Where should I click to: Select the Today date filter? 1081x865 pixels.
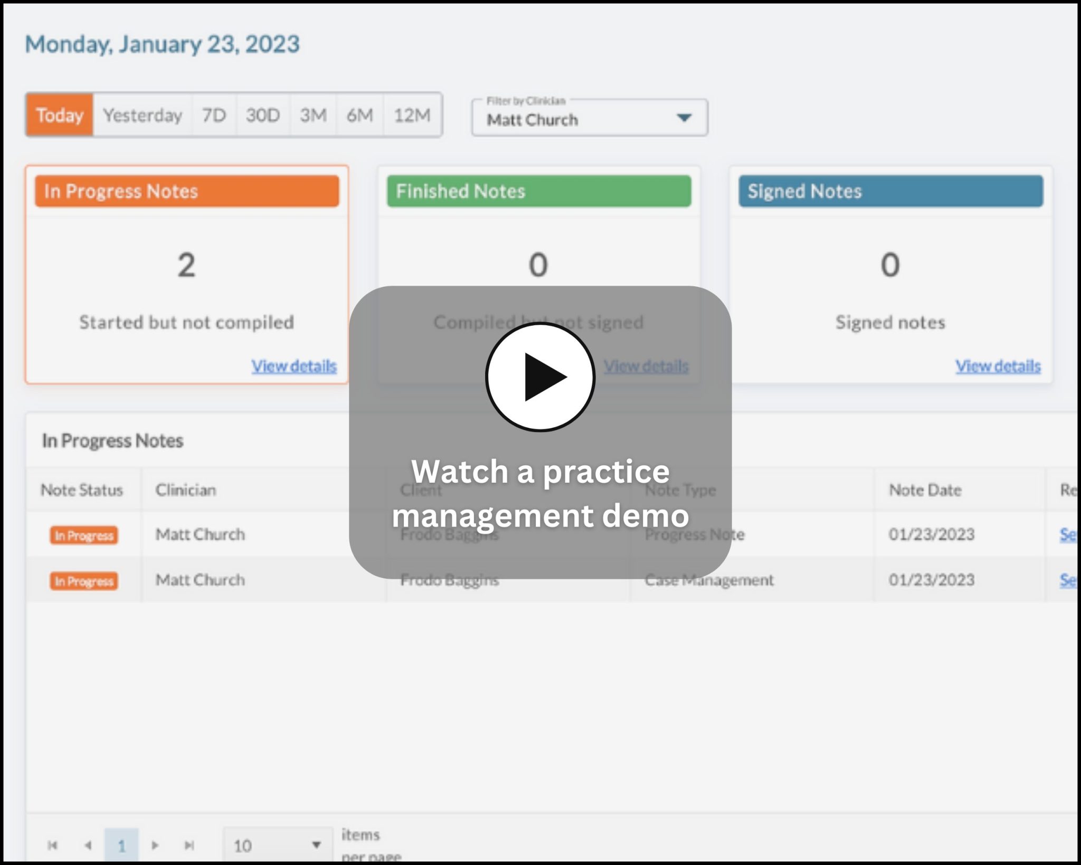(60, 115)
